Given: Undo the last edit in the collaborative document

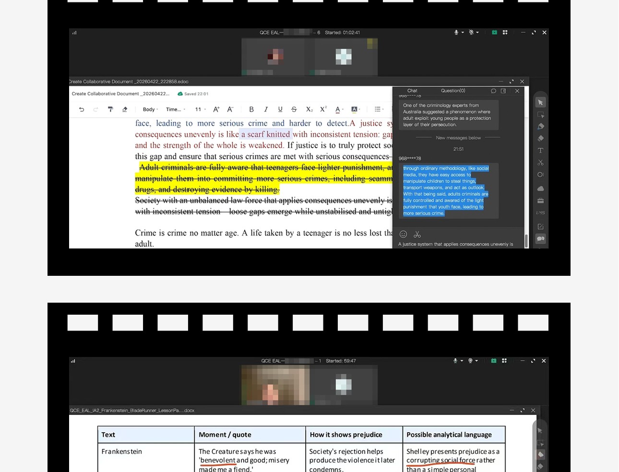Looking at the screenshot, I should pos(82,109).
